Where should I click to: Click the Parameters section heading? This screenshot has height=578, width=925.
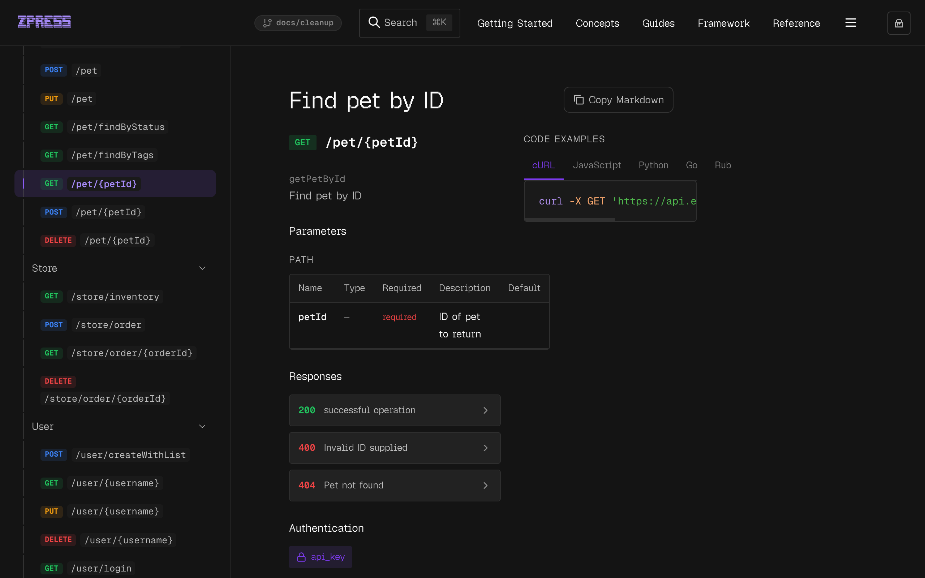click(317, 231)
